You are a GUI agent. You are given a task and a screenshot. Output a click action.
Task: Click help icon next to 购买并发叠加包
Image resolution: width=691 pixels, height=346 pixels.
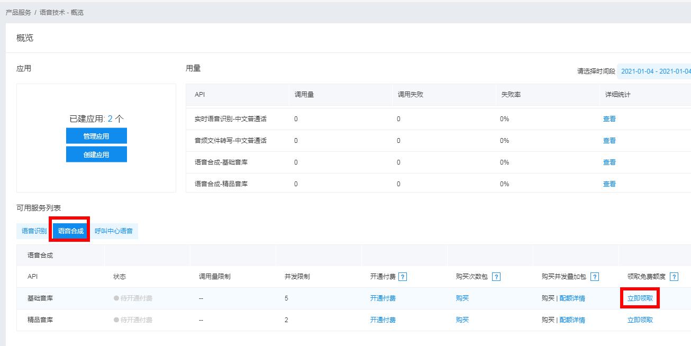tap(595, 277)
